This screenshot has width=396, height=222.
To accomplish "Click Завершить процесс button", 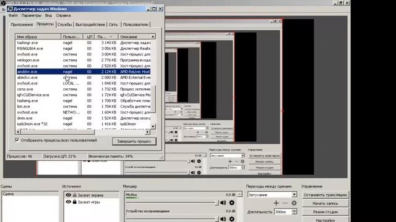I will tap(134, 141).
